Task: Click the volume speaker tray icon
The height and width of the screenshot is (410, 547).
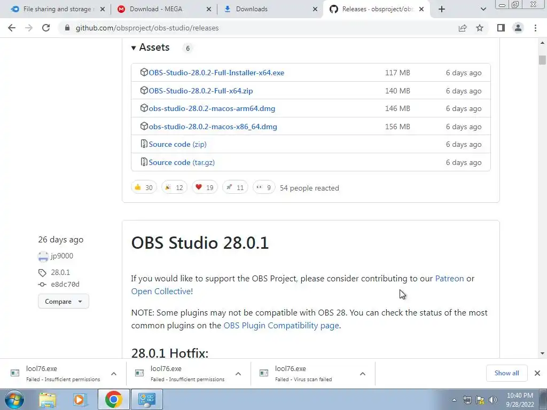Action: tap(493, 400)
